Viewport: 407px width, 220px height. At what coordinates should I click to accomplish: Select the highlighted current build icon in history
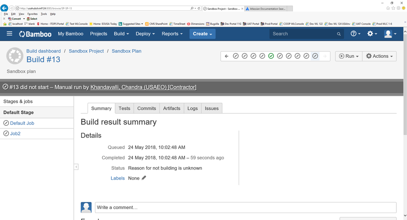[x=315, y=56]
